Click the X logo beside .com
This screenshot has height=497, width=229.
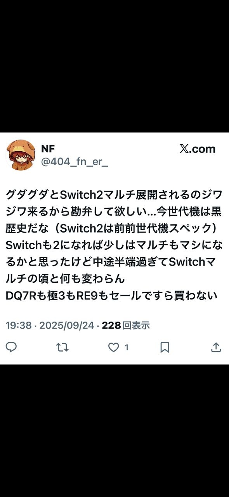coord(184,149)
